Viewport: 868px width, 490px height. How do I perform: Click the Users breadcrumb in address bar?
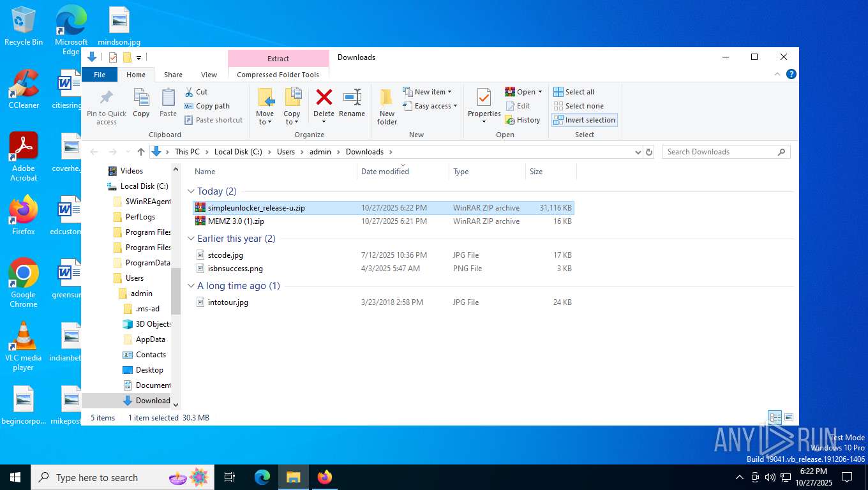pos(286,152)
